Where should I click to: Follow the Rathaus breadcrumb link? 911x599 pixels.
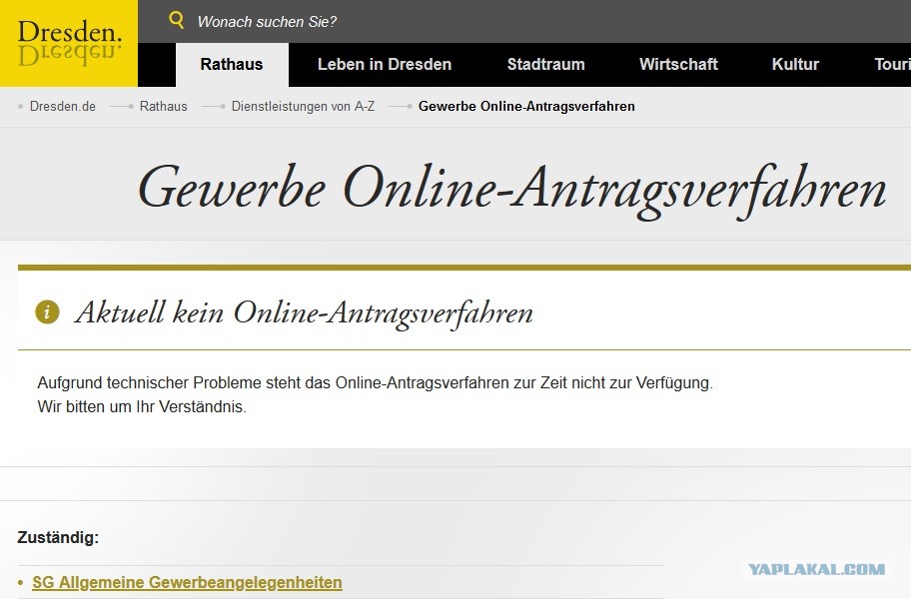pyautogui.click(x=163, y=106)
